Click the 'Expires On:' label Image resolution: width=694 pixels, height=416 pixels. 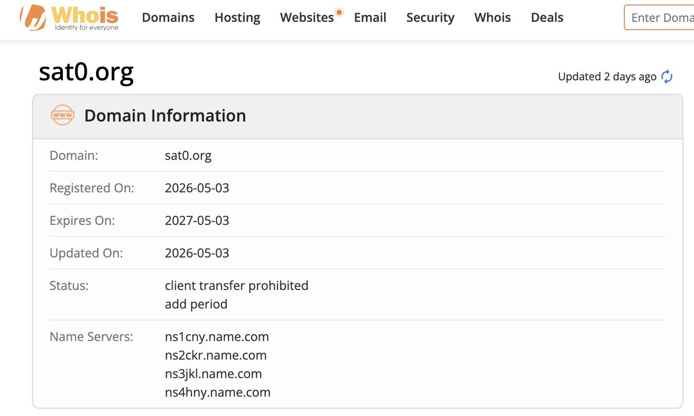[82, 220]
